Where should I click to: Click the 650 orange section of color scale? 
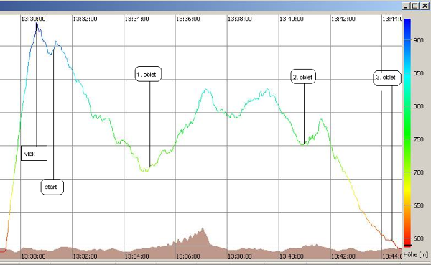pyautogui.click(x=407, y=205)
